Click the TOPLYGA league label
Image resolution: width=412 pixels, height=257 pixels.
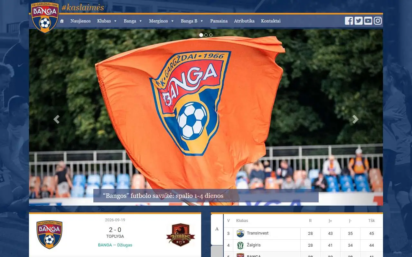[115, 236]
